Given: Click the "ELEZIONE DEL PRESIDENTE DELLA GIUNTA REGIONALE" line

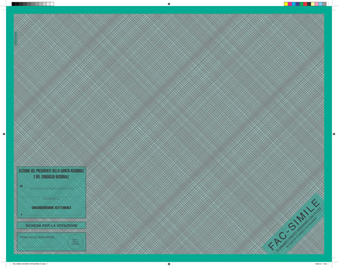Looking at the screenshot, I should pyautogui.click(x=51, y=171).
